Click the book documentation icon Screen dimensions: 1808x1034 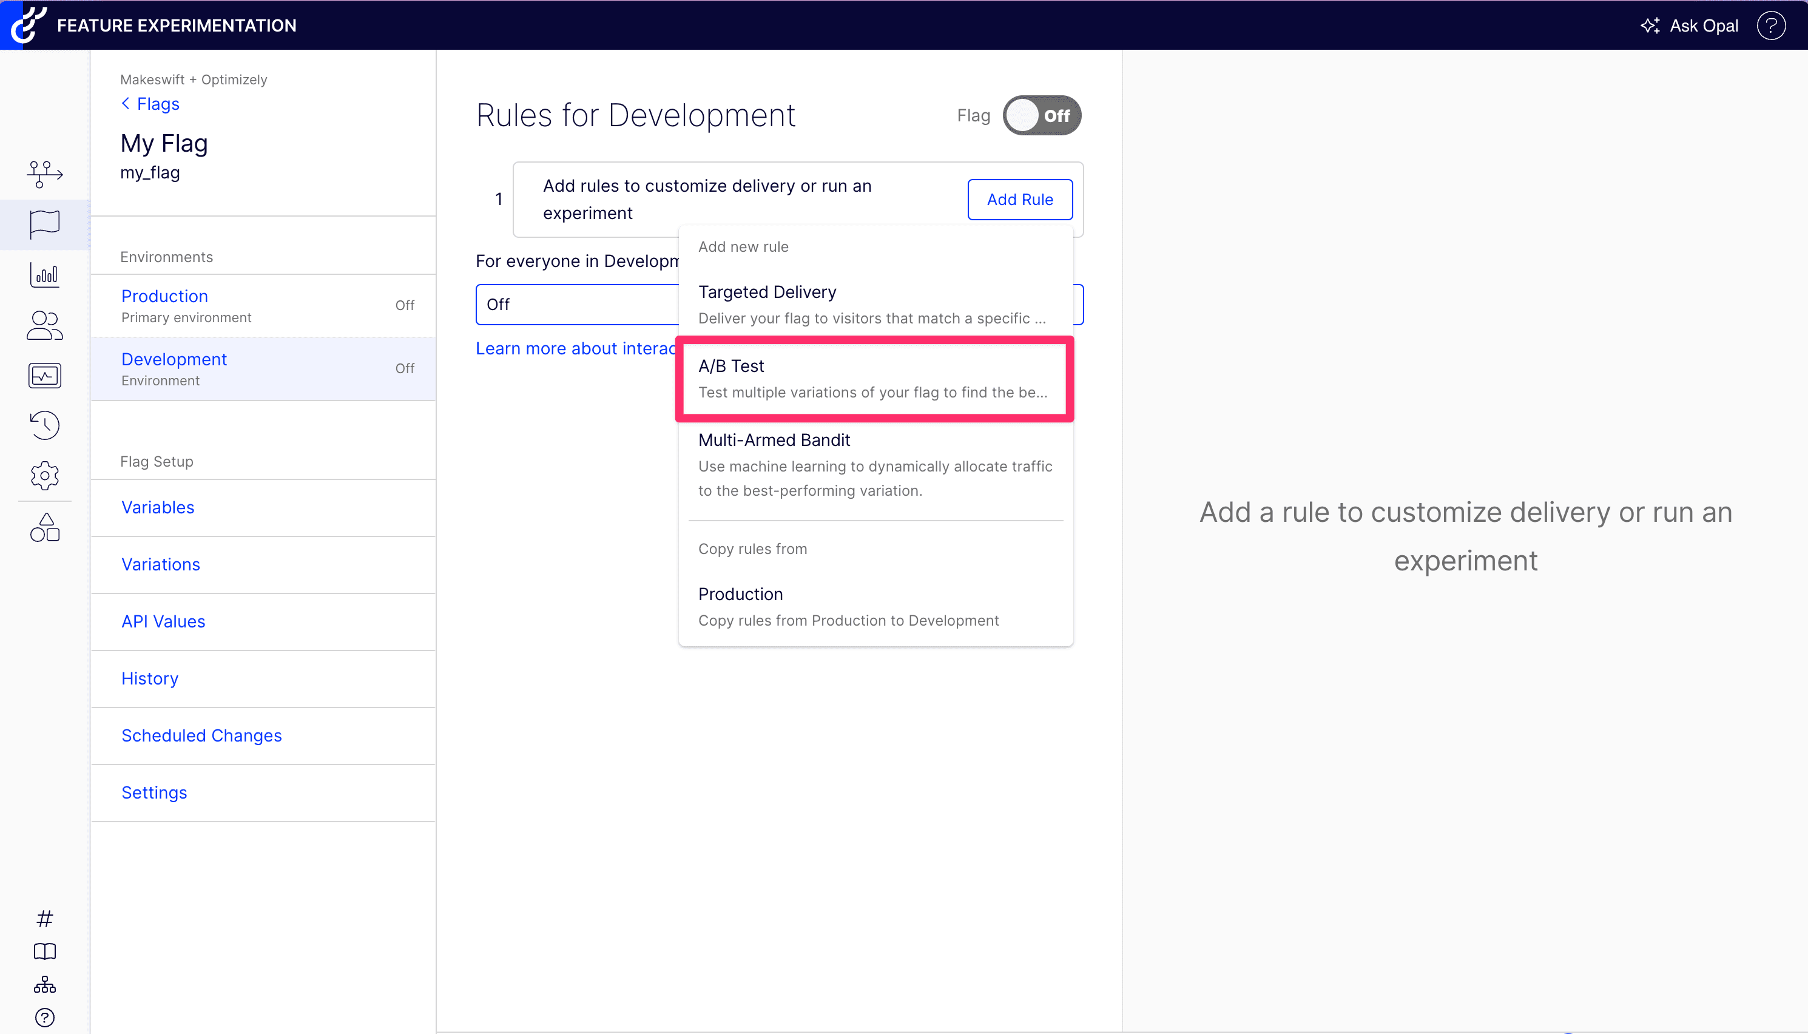(x=45, y=951)
